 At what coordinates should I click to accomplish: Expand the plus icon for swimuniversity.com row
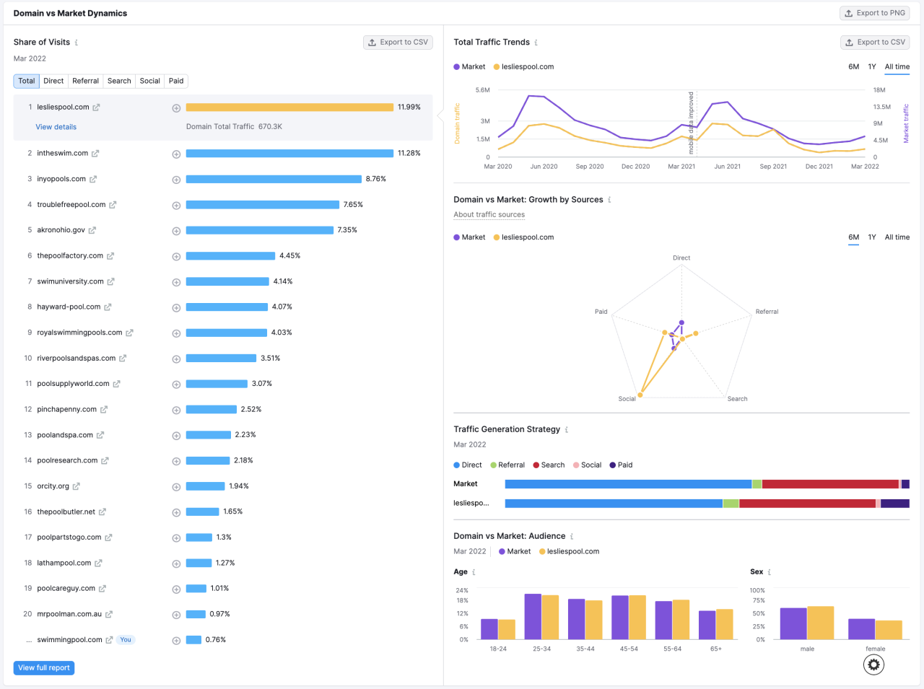176,282
